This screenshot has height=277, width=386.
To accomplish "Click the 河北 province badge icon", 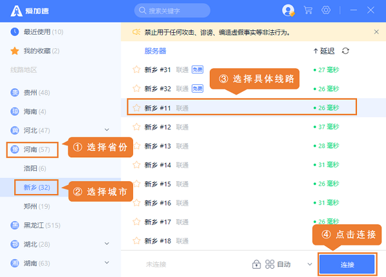I will pyautogui.click(x=15, y=130).
